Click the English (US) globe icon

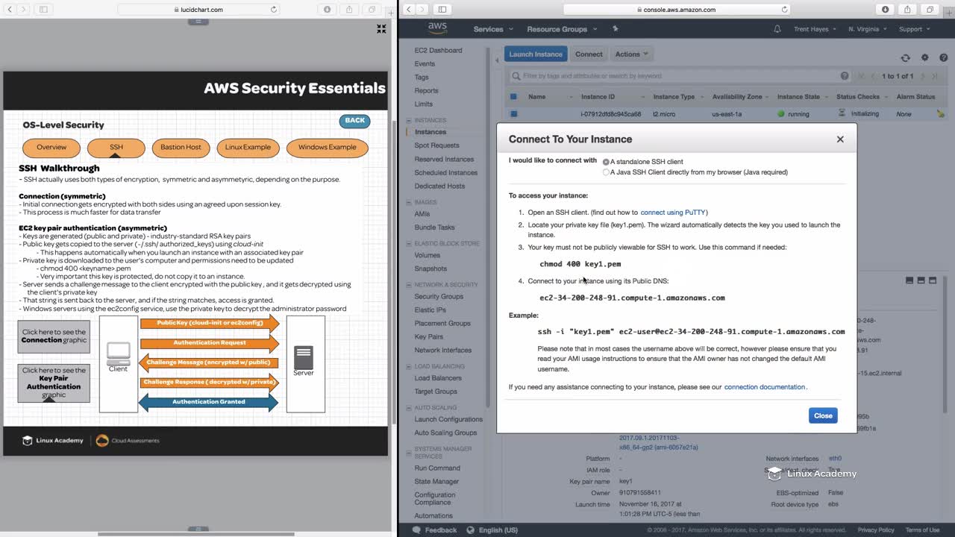(469, 530)
